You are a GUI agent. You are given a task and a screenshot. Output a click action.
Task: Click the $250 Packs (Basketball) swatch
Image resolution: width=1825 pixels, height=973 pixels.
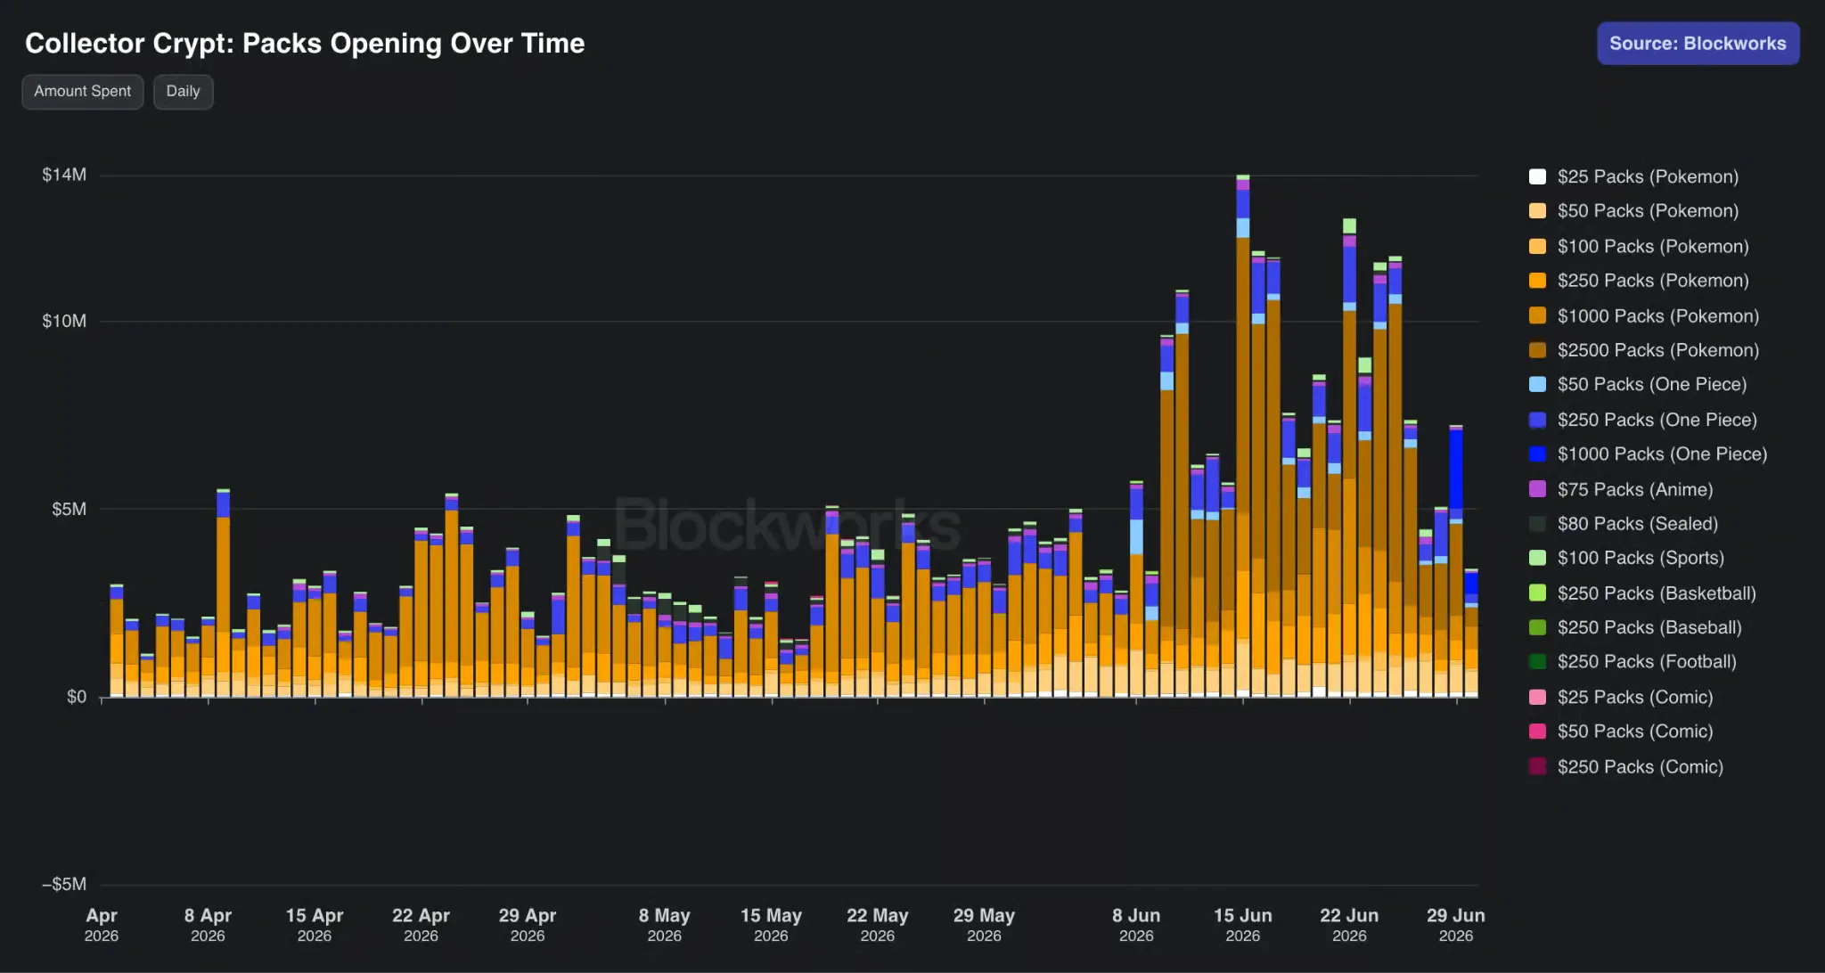pos(1537,593)
